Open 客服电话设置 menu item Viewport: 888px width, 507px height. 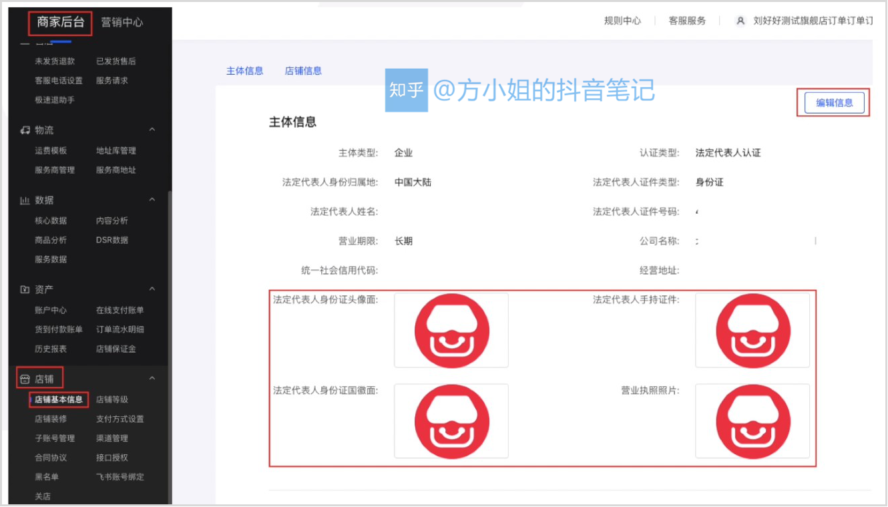pyautogui.click(x=59, y=81)
